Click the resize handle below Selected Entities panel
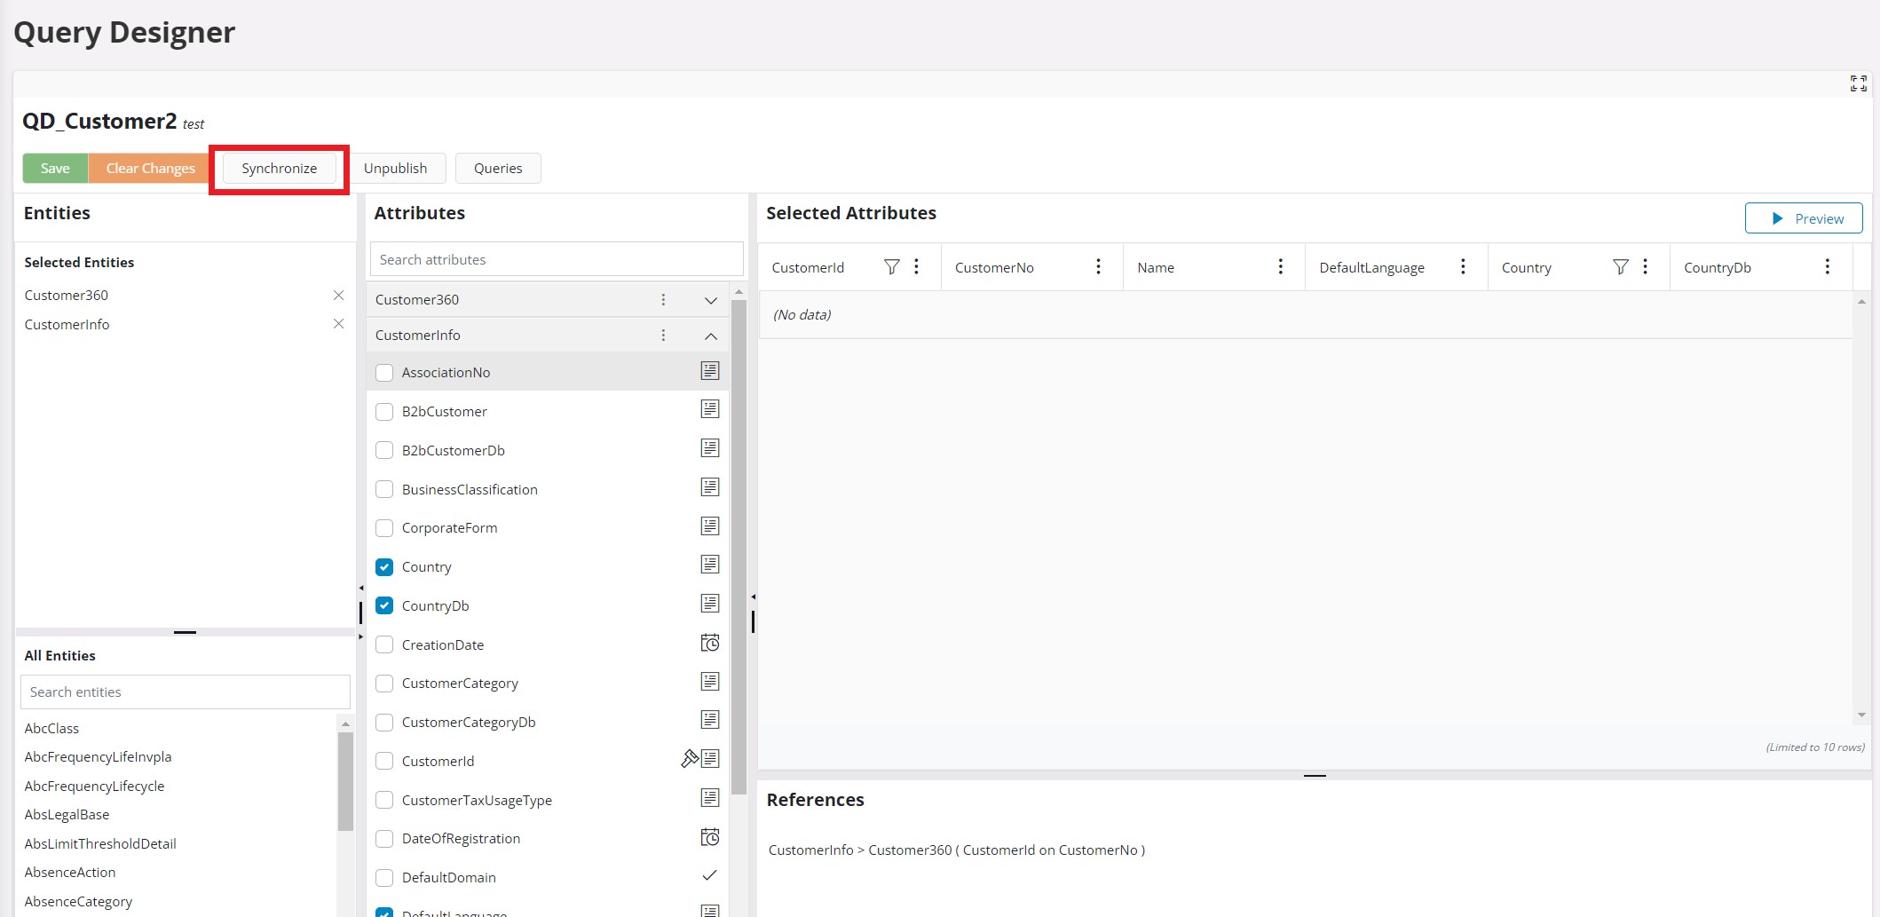The width and height of the screenshot is (1880, 917). click(185, 632)
